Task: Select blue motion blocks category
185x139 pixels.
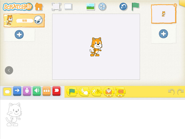Action: (17, 91)
